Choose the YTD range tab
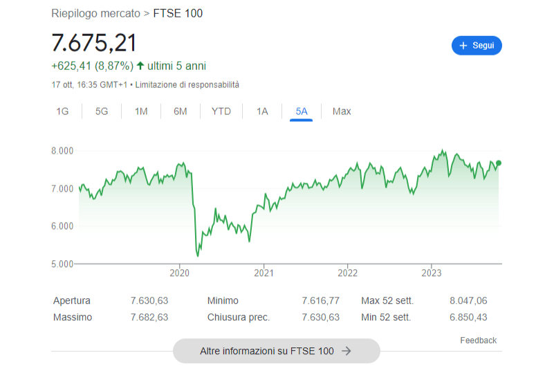The height and width of the screenshot is (373, 536). pos(221,111)
